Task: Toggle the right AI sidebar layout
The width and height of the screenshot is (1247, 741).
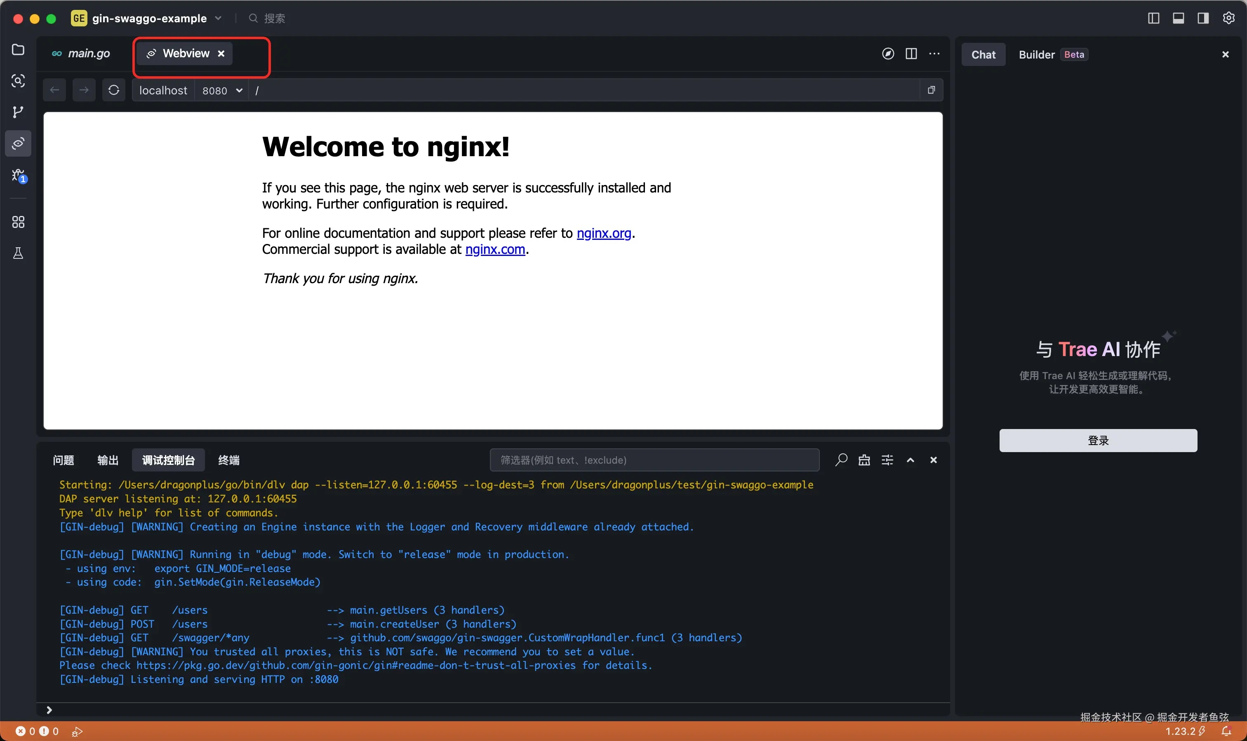Action: coord(1203,19)
